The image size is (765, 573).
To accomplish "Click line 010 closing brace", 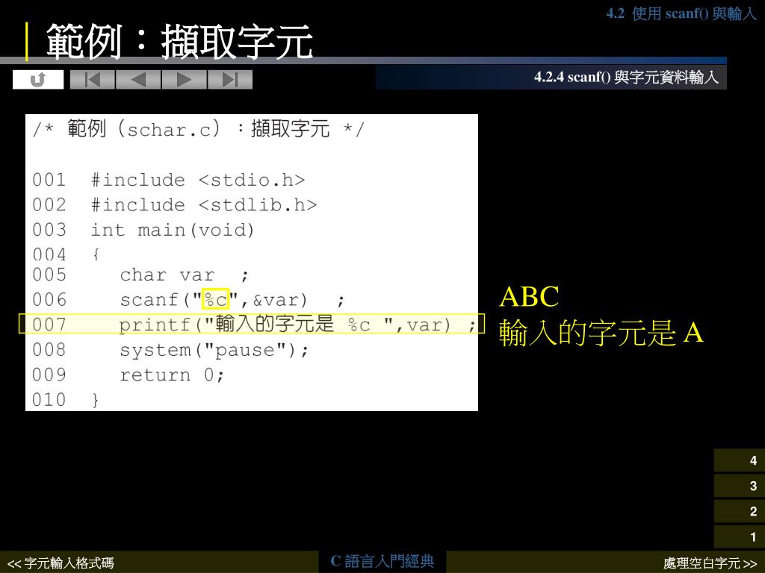I will 66,400.
